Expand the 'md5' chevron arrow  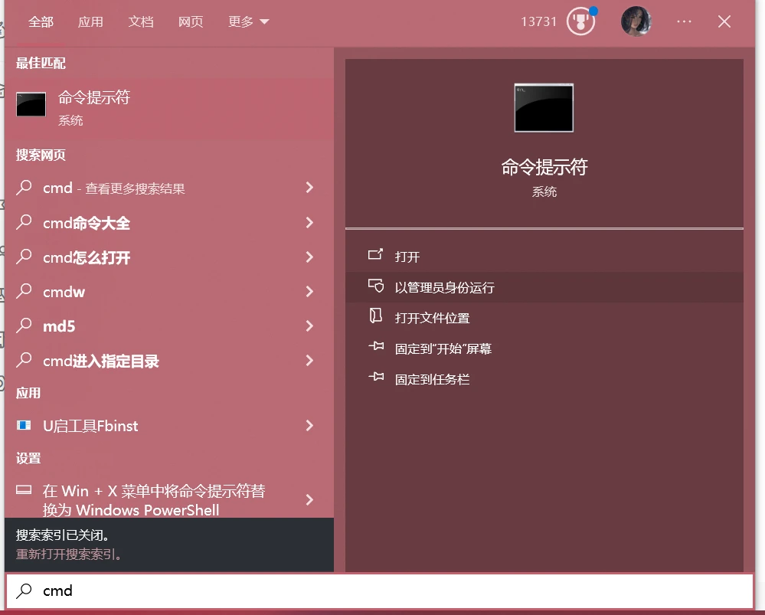(x=309, y=325)
